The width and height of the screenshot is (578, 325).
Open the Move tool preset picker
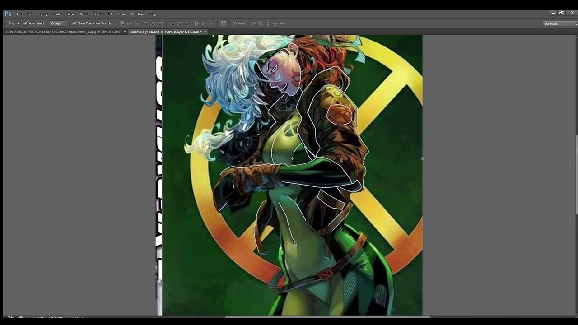pos(12,23)
